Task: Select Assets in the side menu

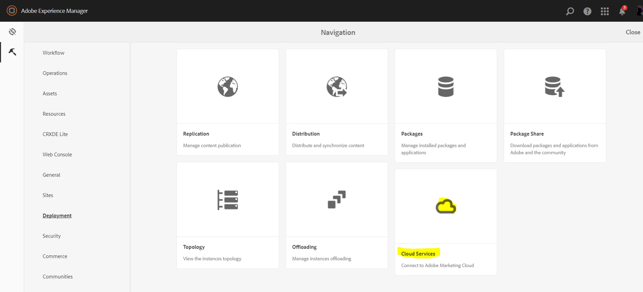Action: 50,93
